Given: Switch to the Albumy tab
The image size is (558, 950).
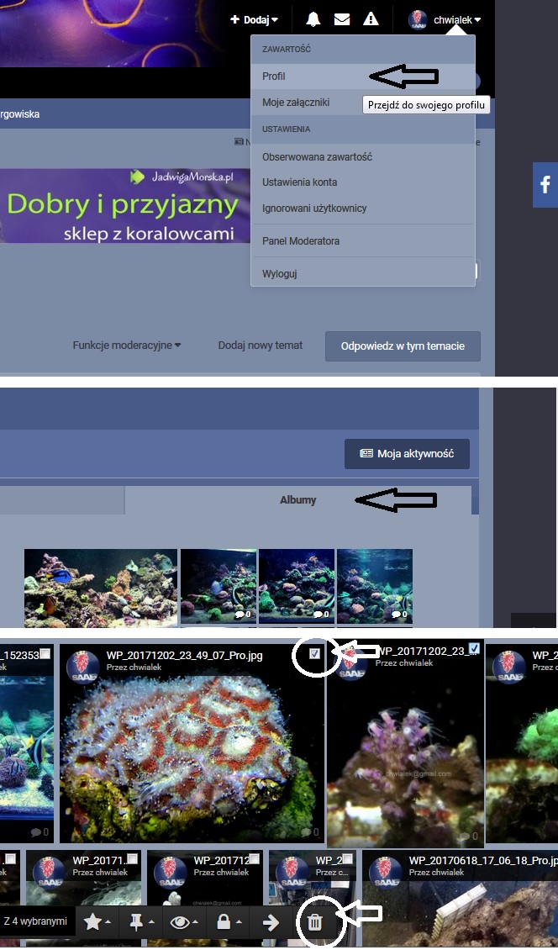Looking at the screenshot, I should pos(297,500).
